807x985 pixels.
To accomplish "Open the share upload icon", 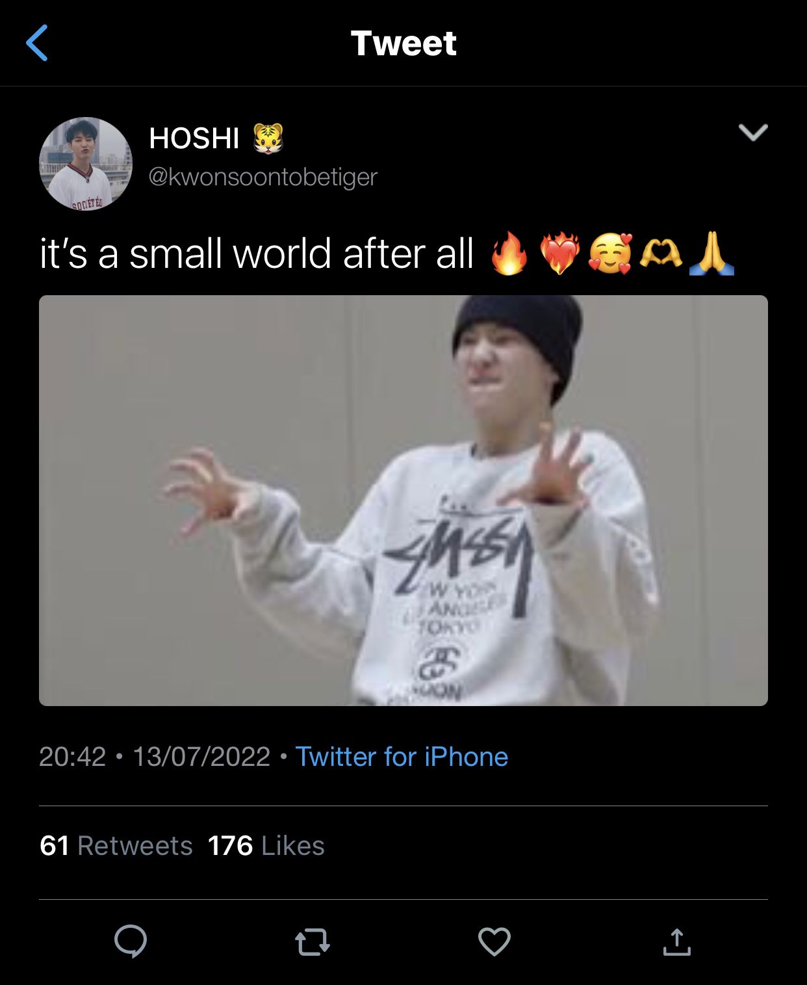I will pos(676,941).
